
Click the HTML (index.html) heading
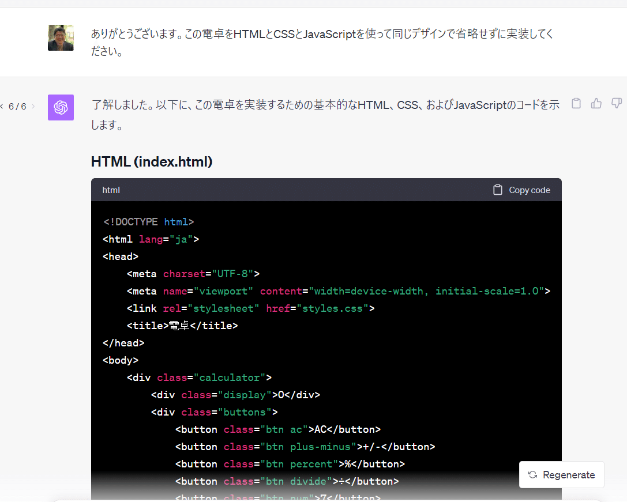(152, 162)
